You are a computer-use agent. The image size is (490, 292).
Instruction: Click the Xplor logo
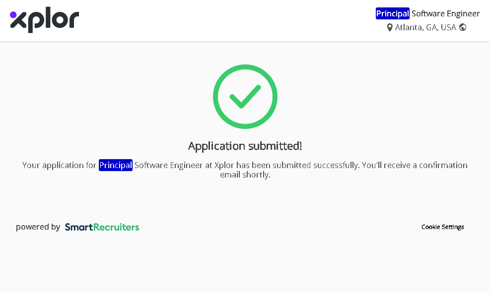click(45, 21)
